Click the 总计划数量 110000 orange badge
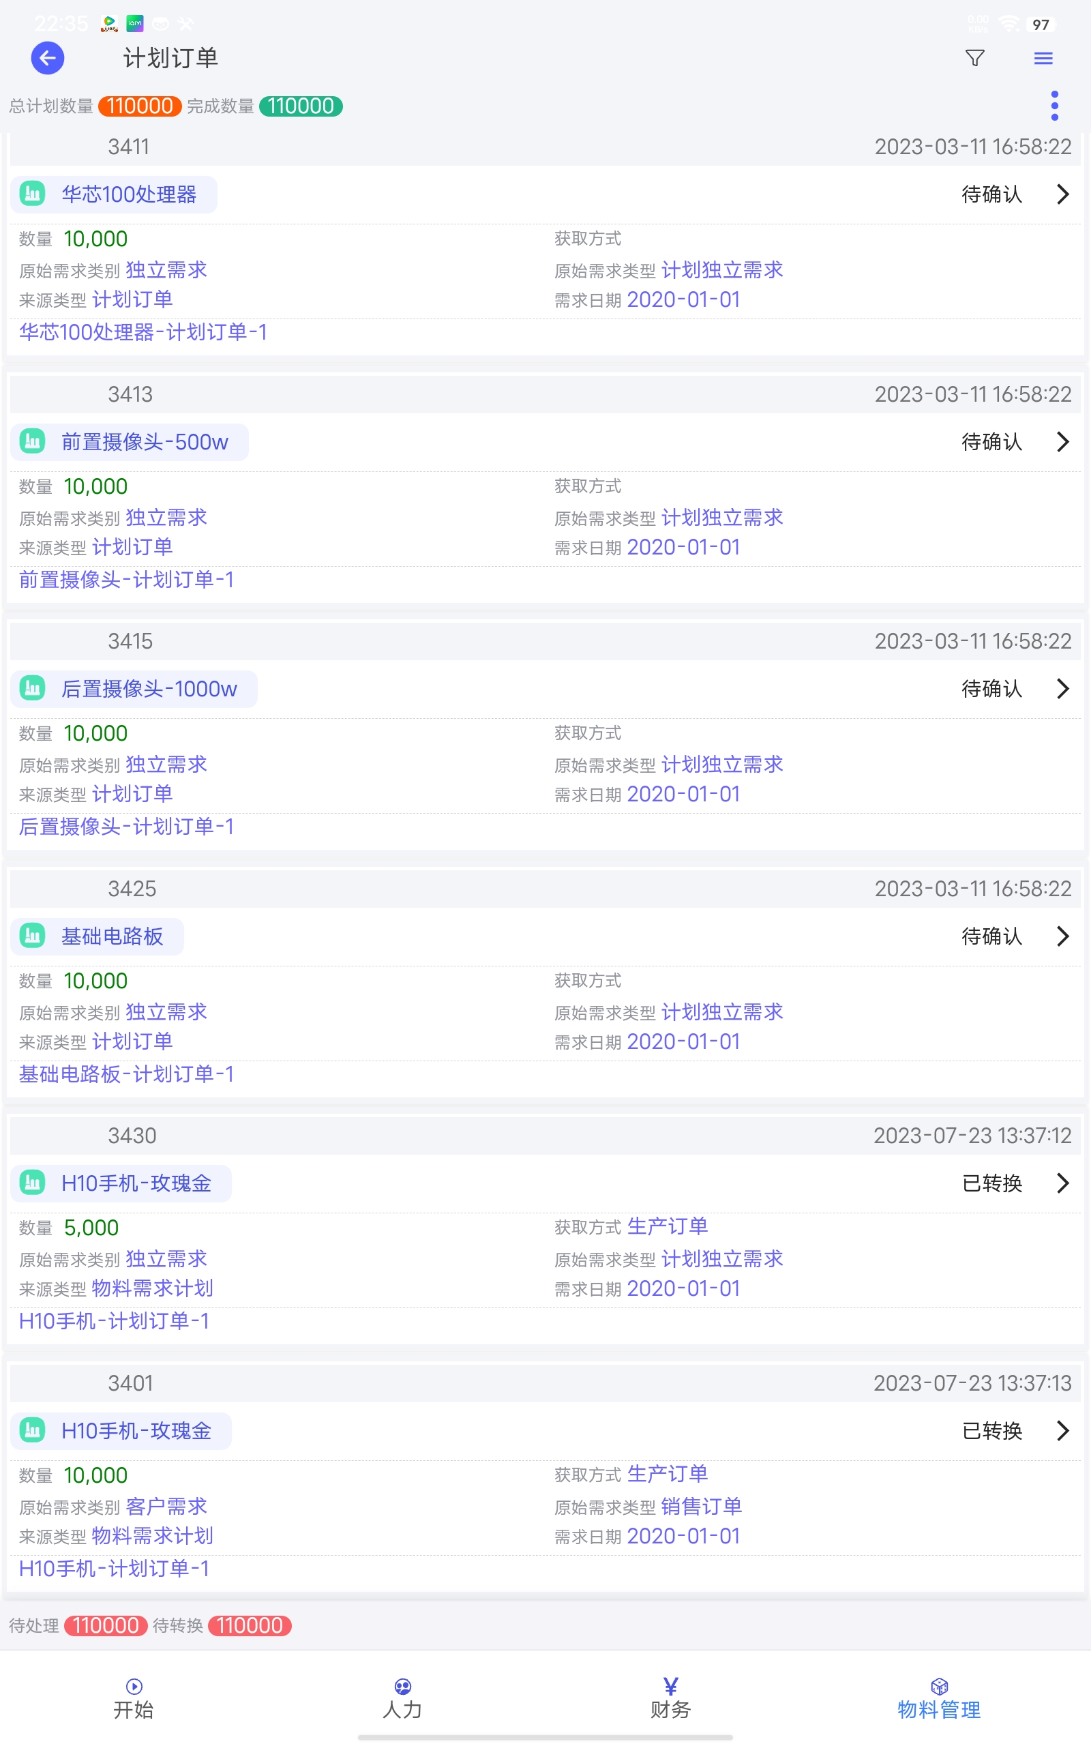The image size is (1091, 1746). pos(140,106)
